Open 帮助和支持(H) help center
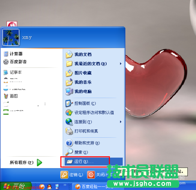196x190 pixels. [83, 143]
